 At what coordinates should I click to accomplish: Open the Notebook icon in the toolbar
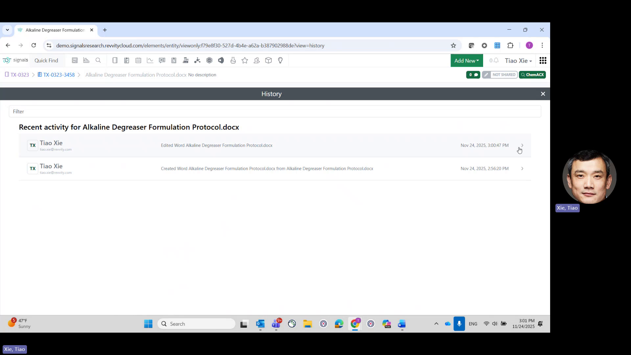pyautogui.click(x=115, y=60)
